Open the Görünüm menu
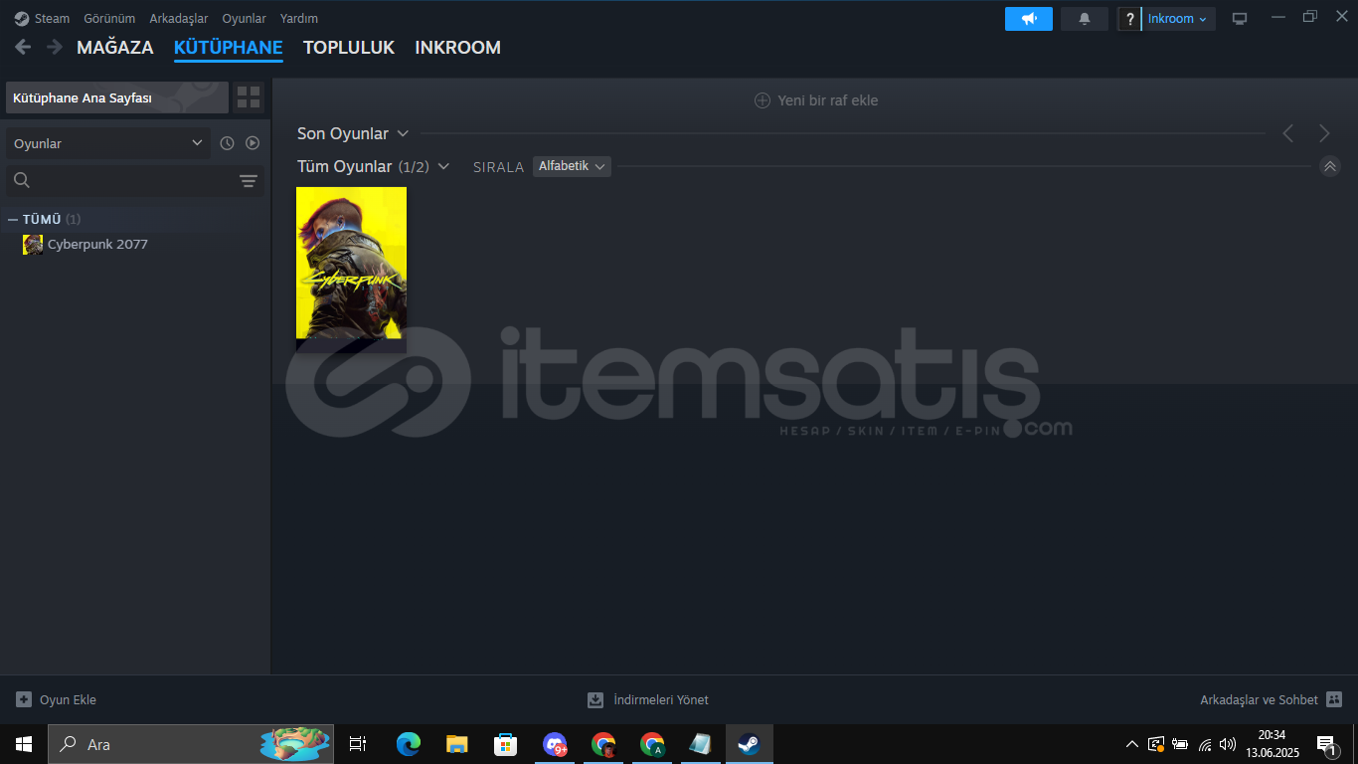The width and height of the screenshot is (1358, 764). coord(109,18)
